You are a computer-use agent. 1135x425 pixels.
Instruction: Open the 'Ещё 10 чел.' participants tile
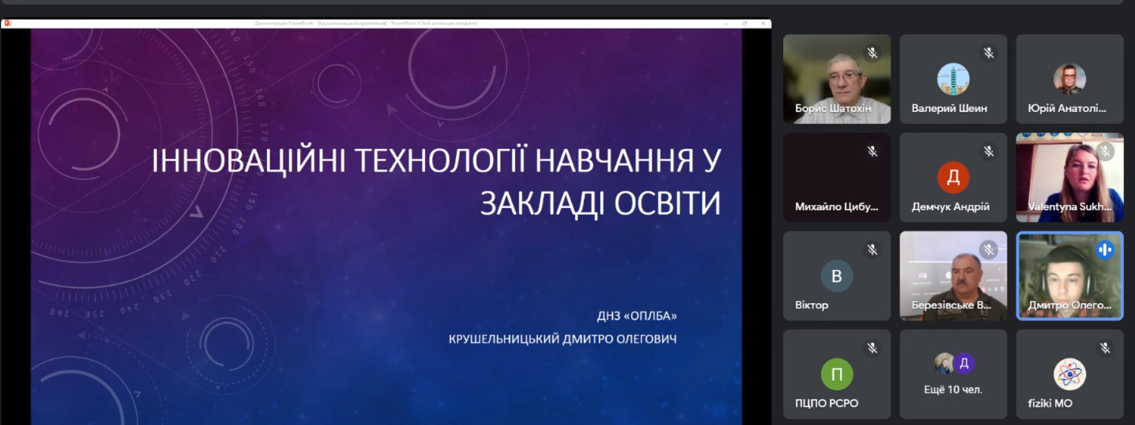953,374
